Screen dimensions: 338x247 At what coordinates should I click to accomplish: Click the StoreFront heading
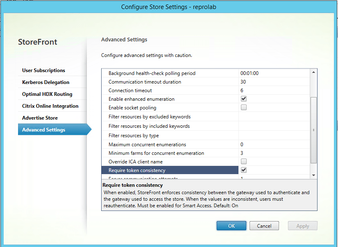click(x=38, y=42)
